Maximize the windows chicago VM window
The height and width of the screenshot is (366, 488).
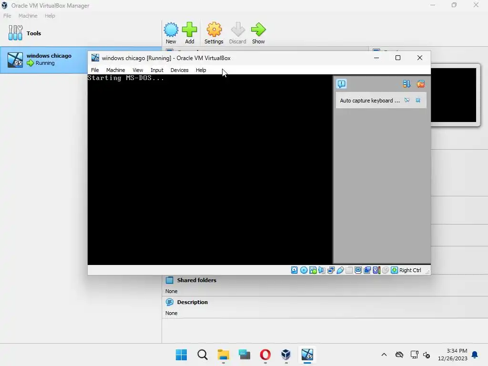(x=398, y=58)
